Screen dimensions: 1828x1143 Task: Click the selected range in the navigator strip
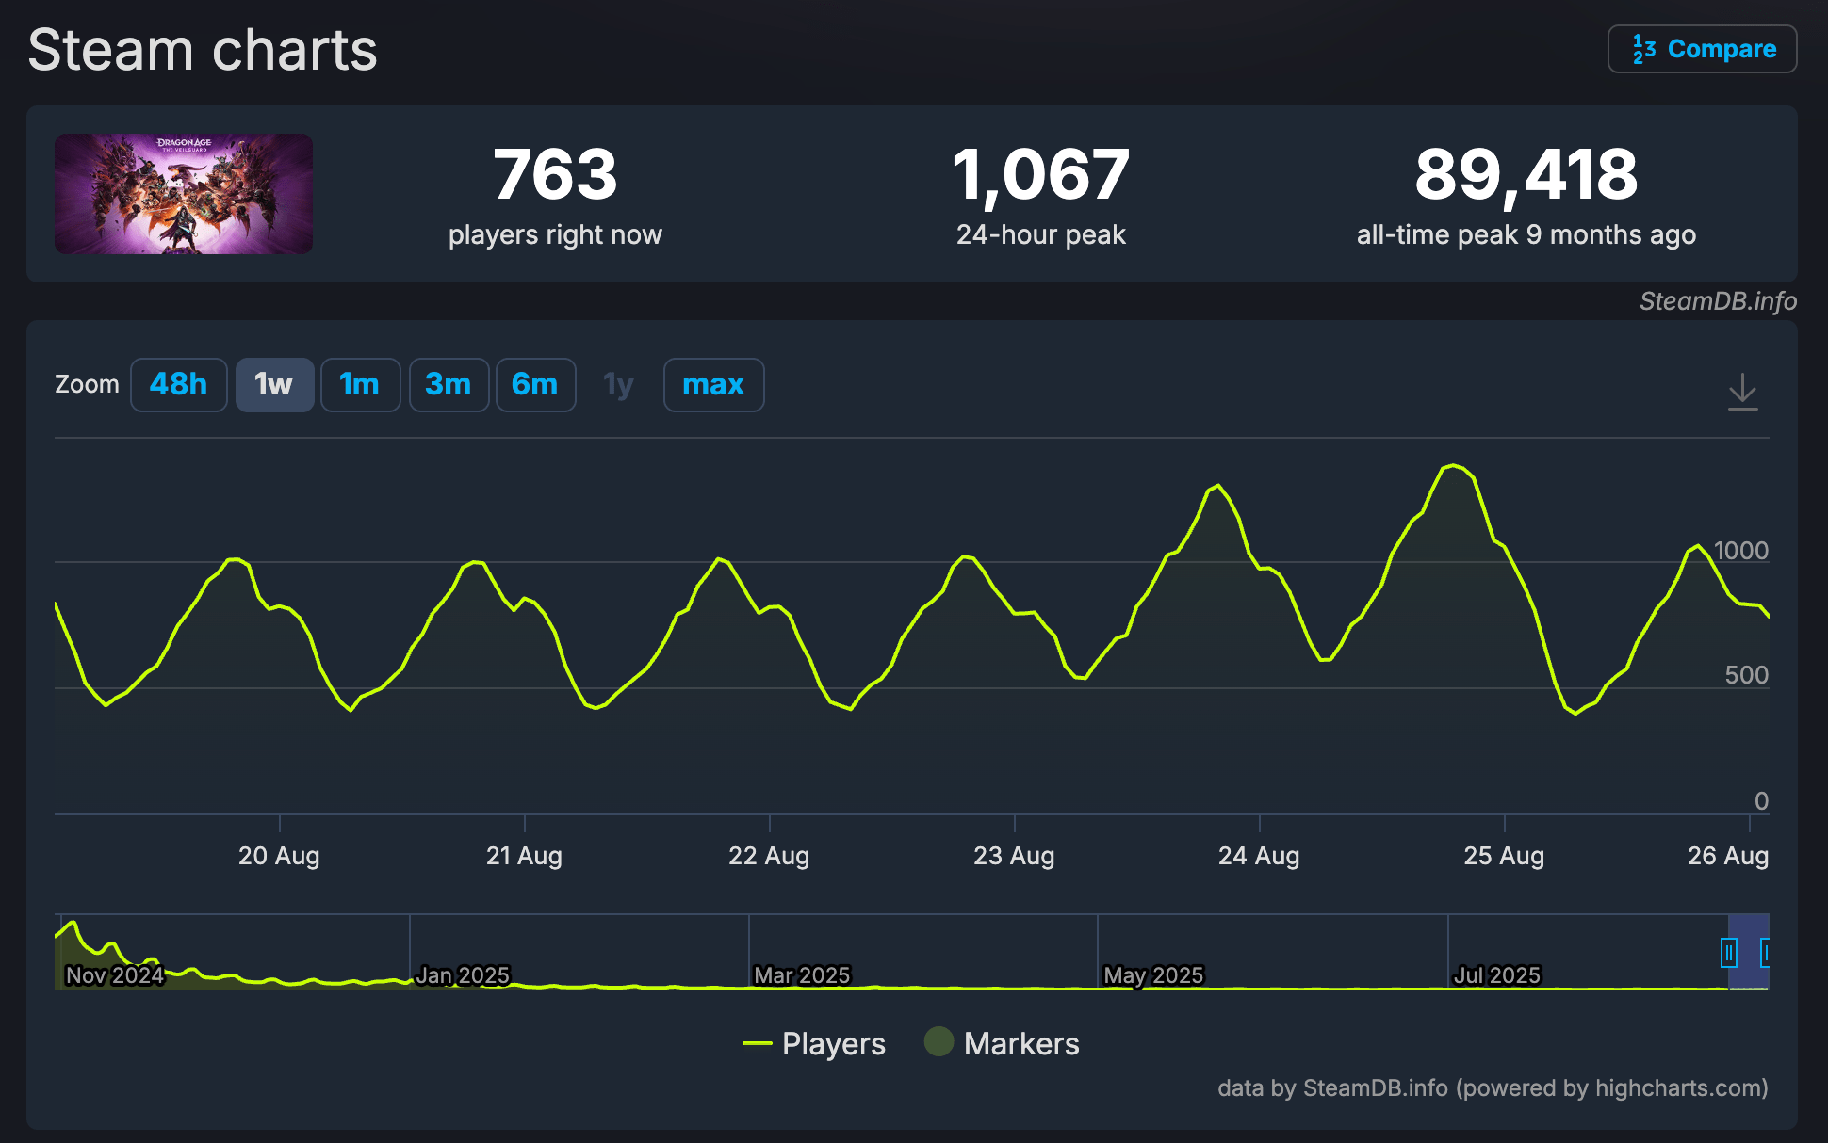1751,953
